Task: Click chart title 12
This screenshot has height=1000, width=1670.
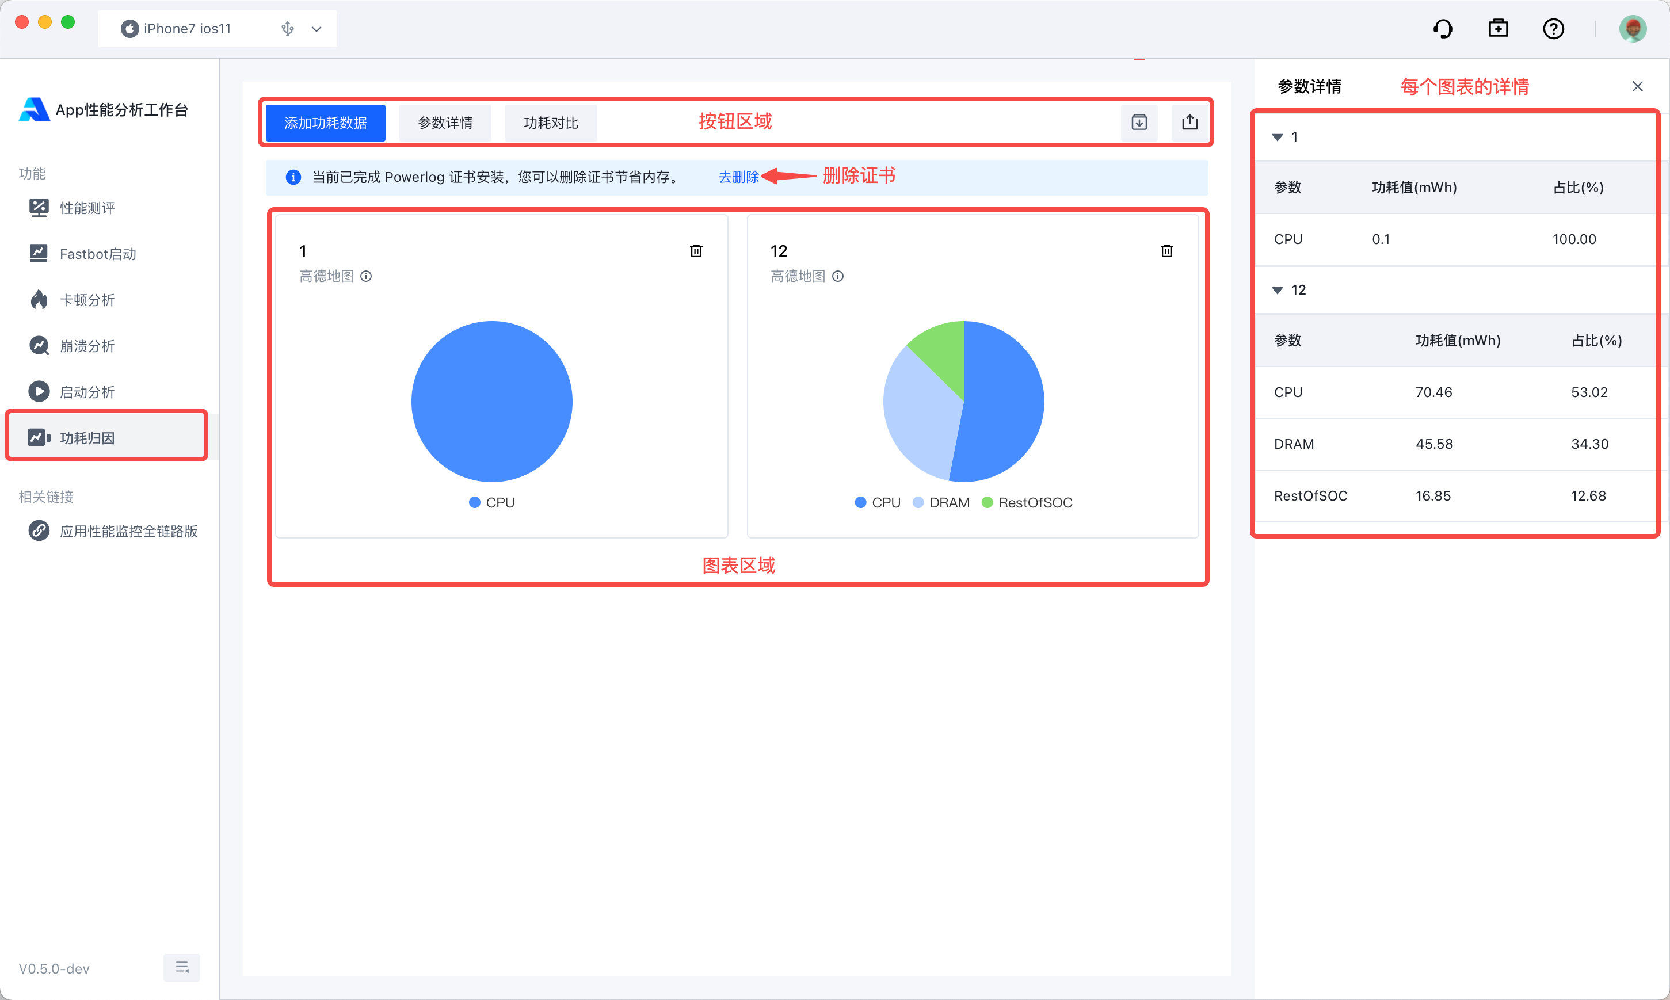Action: [779, 251]
